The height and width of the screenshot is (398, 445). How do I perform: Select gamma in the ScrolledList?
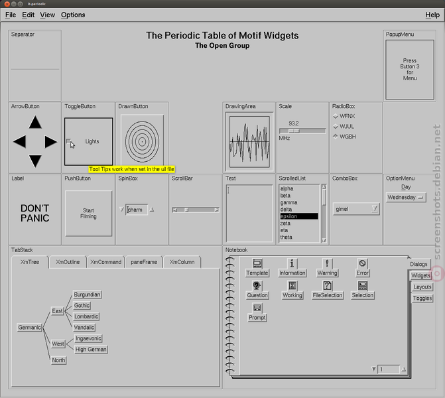299,202
